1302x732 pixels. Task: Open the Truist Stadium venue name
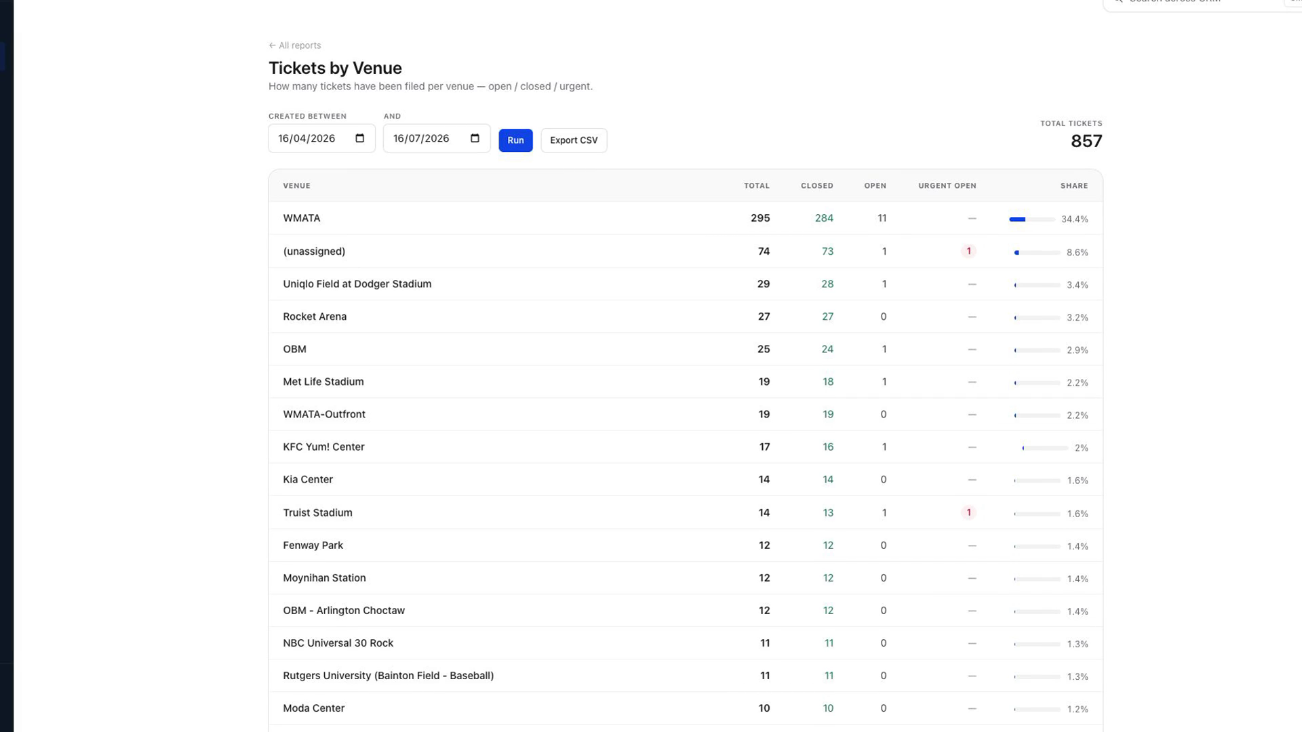tap(317, 512)
